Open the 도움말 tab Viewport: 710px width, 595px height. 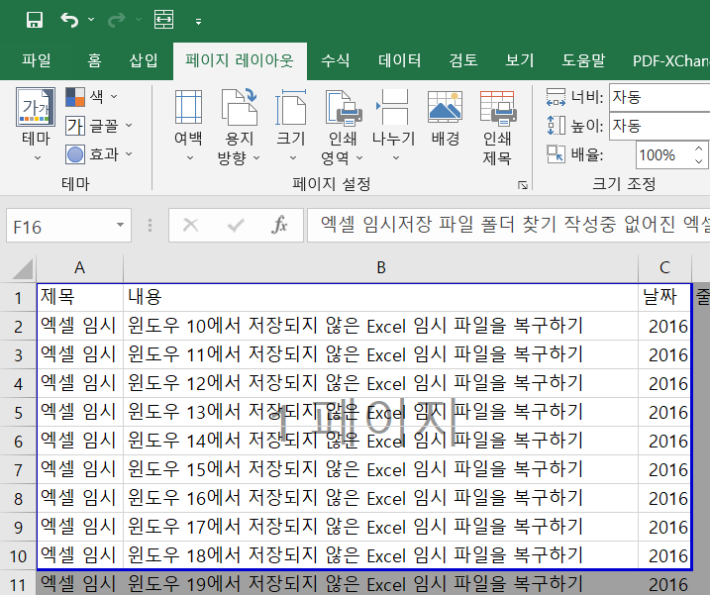coord(583,60)
